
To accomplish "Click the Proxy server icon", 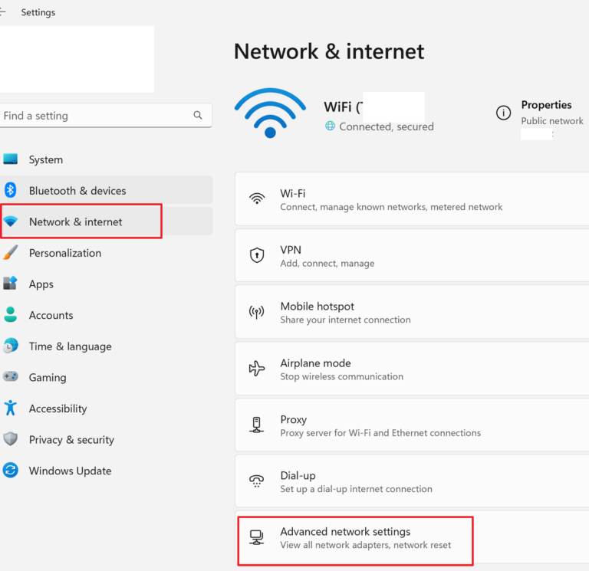I will tap(257, 425).
